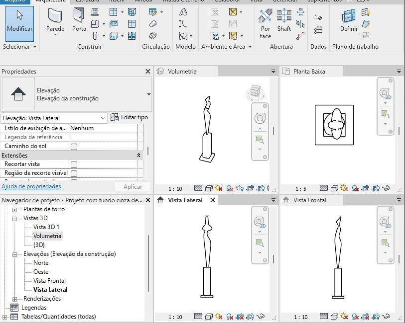Click the project browser vertical scrollbar
This screenshot has height=323, width=405.
(148, 263)
